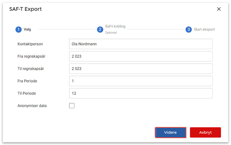Jump to the Start eksport step label
This screenshot has width=231, height=145.
coord(204,29)
